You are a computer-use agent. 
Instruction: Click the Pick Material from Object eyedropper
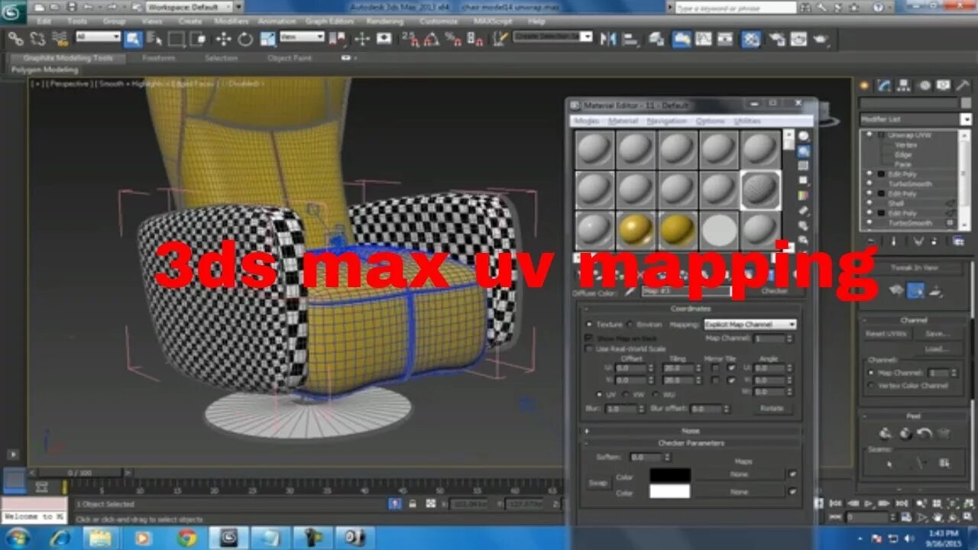pyautogui.click(x=630, y=292)
